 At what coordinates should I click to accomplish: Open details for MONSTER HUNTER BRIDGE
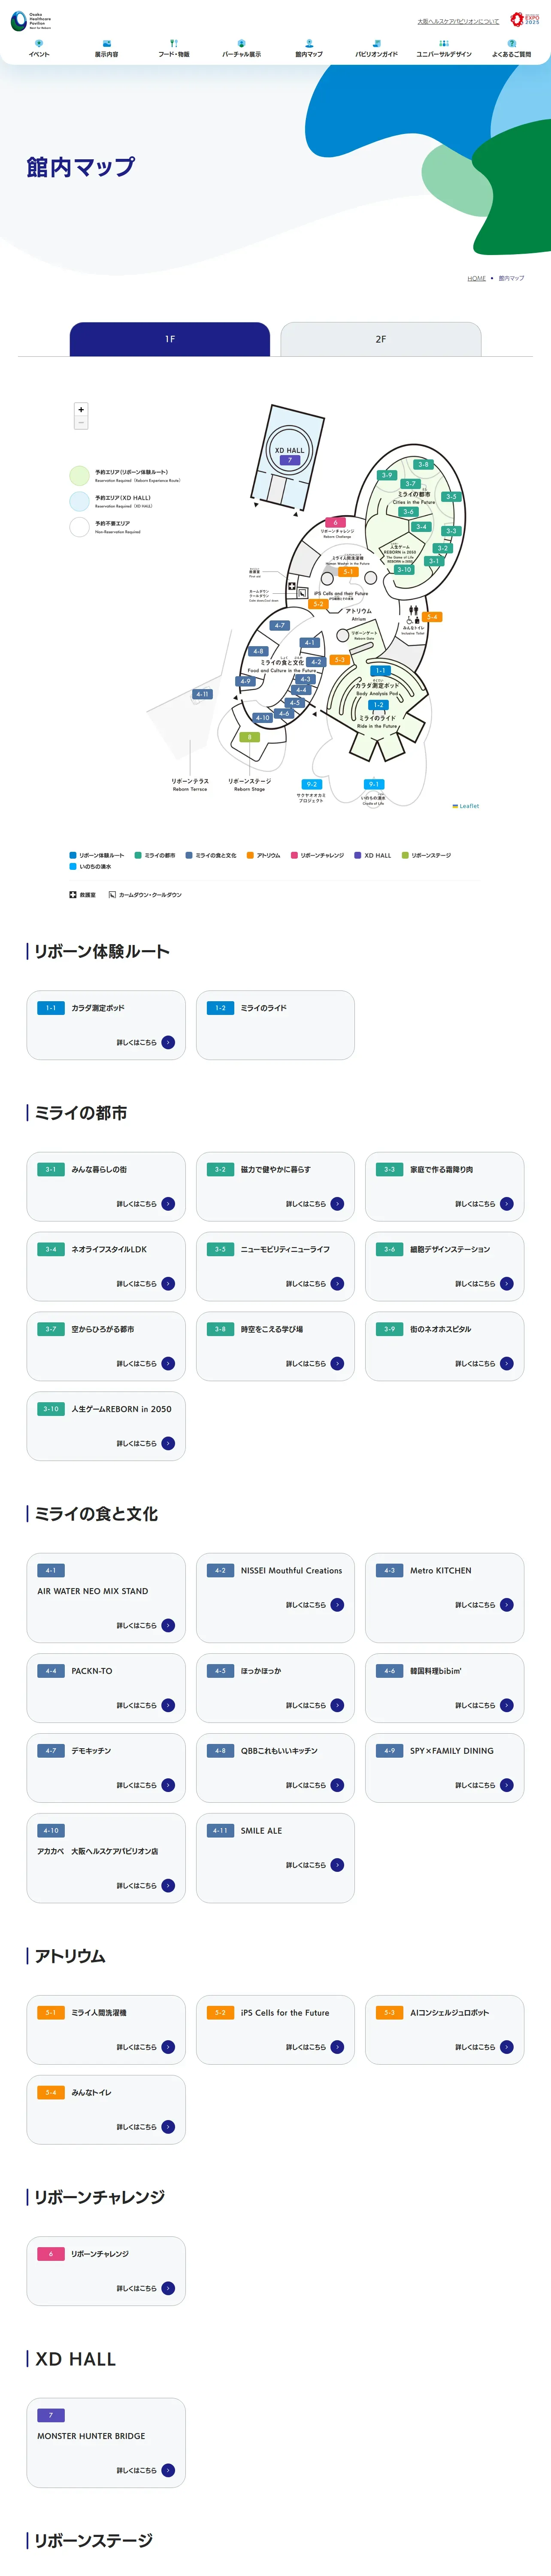coord(168,2470)
